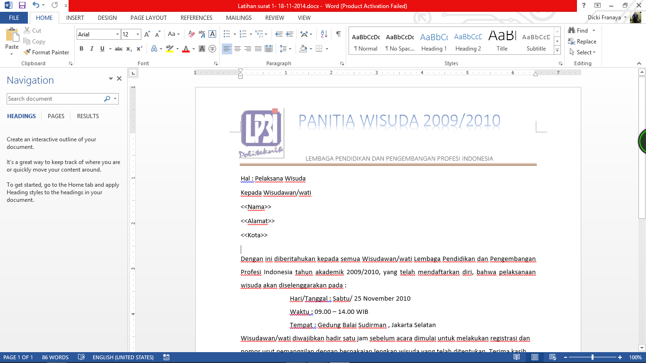Click the Justify alignment icon
This screenshot has width=646, height=363.
point(258,49)
